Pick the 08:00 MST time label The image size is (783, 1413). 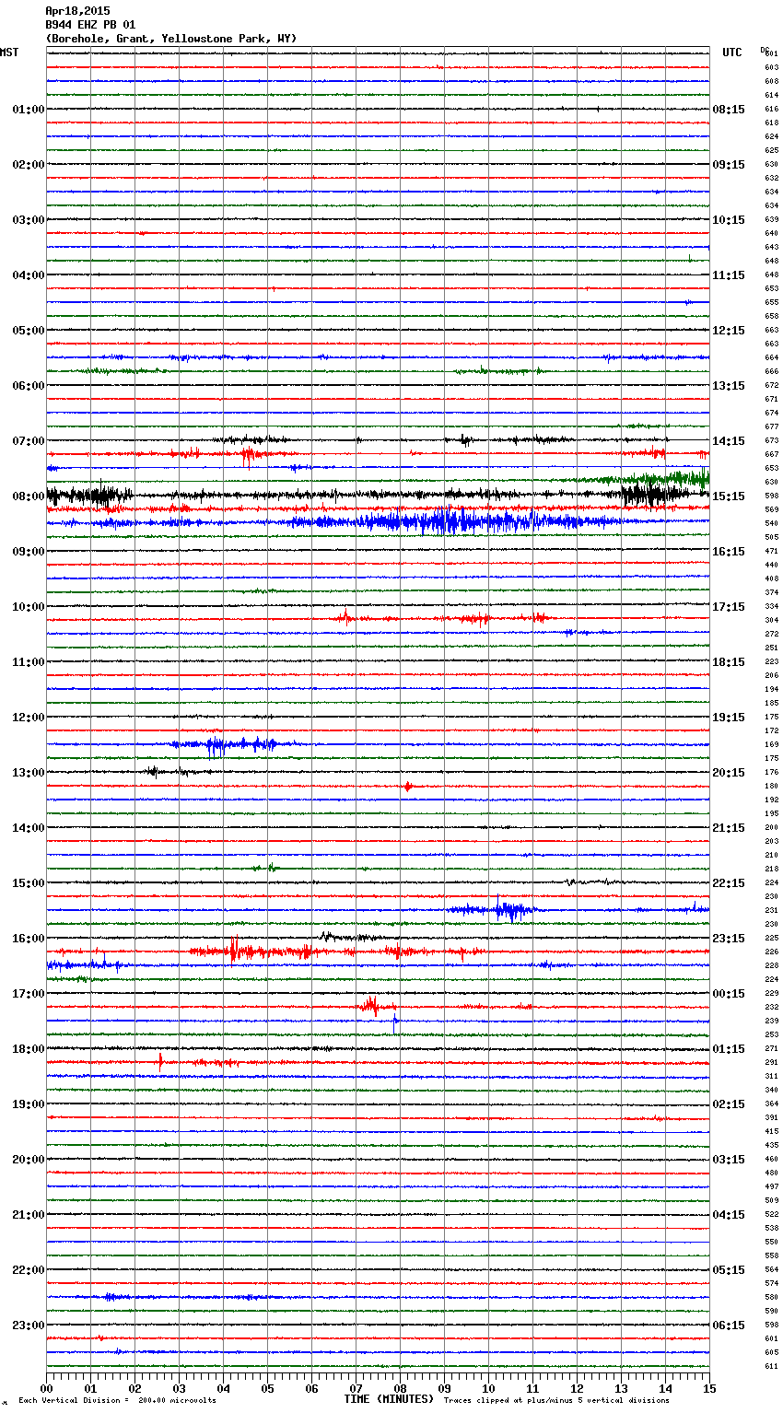coord(29,496)
